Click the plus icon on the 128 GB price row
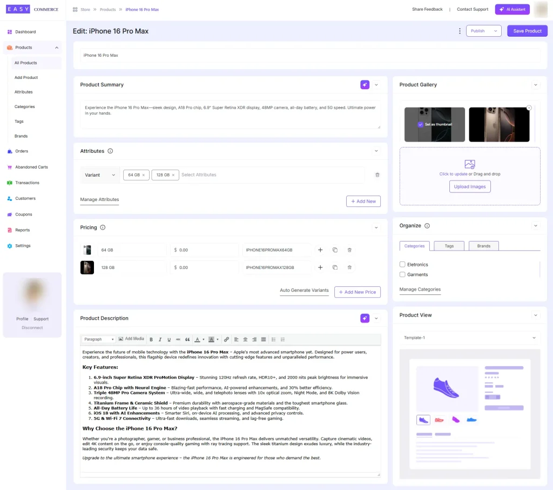 [320, 267]
